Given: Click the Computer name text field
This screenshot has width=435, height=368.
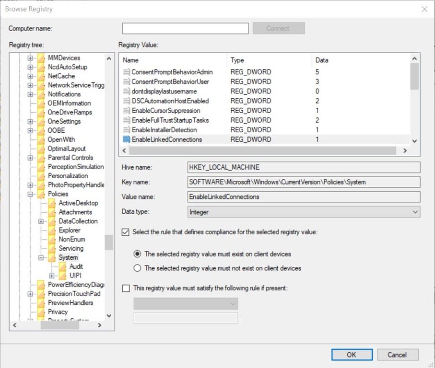Looking at the screenshot, I should pos(185,29).
